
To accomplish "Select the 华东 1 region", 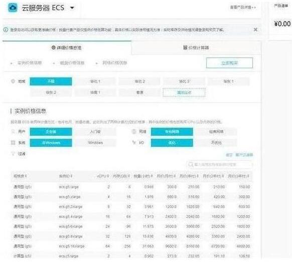I will coord(228,81).
